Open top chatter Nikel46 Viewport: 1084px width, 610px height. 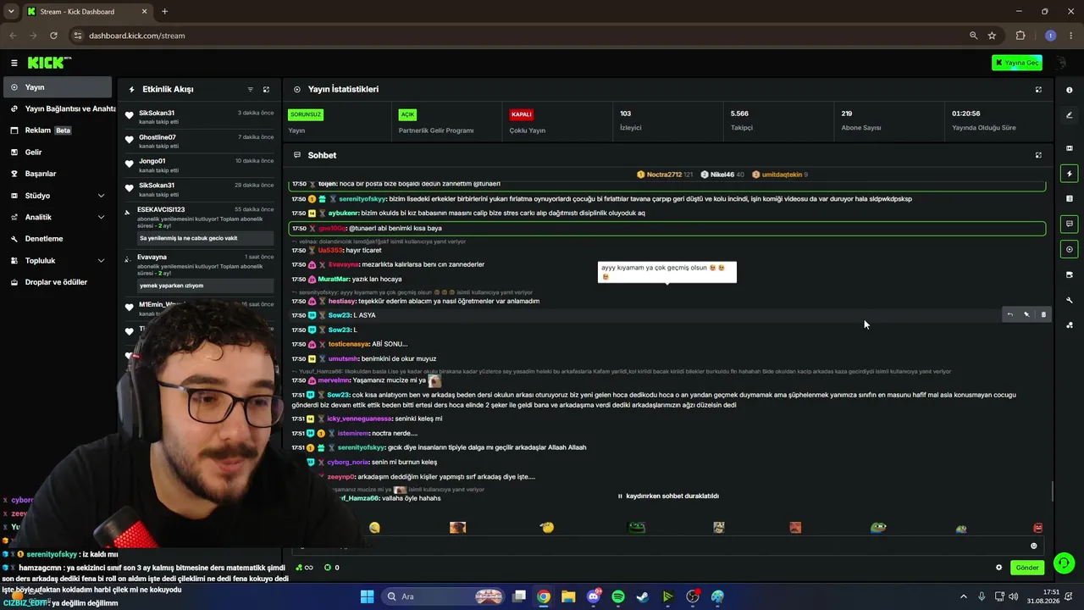[x=722, y=175]
